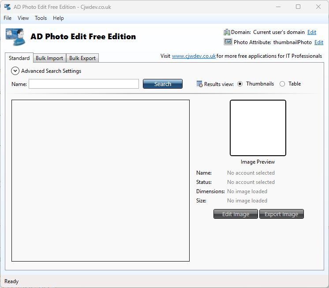
Task: Click the Status 'No account selected' value
Action: (251, 182)
